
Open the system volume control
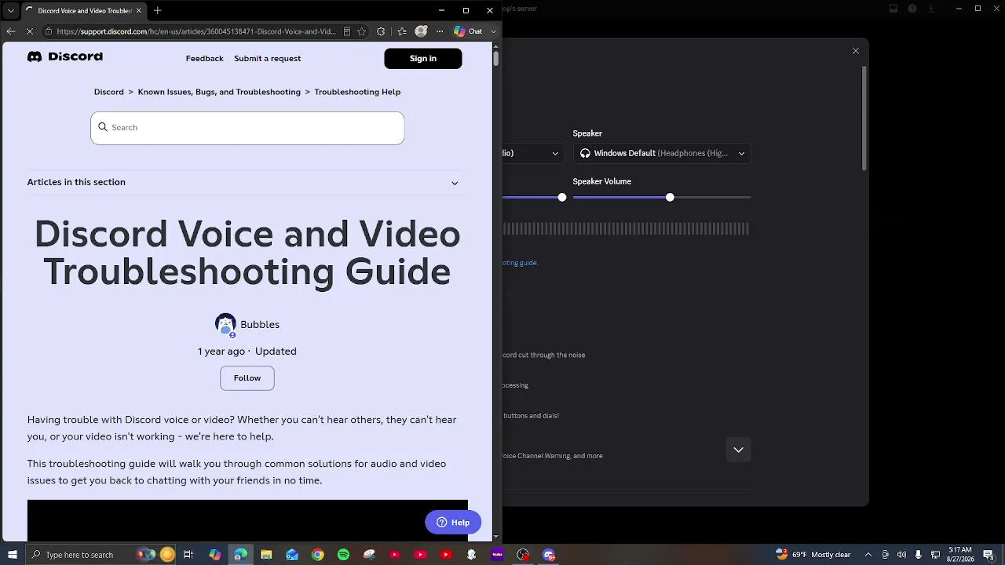point(901,555)
